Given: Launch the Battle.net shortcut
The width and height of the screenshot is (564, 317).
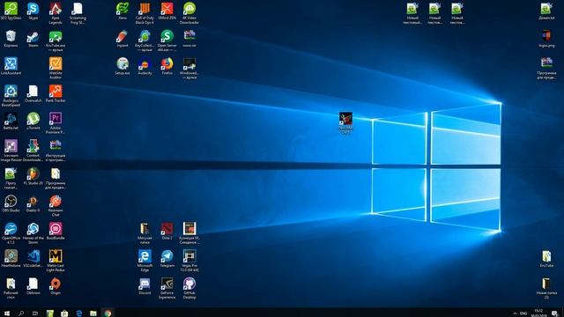Looking at the screenshot, I should 11,122.
